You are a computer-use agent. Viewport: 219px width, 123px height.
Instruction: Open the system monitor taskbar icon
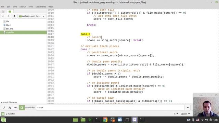pyautogui.click(x=90, y=120)
